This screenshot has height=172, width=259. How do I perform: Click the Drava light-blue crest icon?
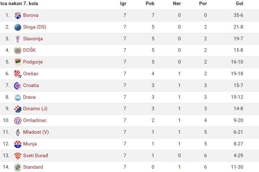[18, 98]
